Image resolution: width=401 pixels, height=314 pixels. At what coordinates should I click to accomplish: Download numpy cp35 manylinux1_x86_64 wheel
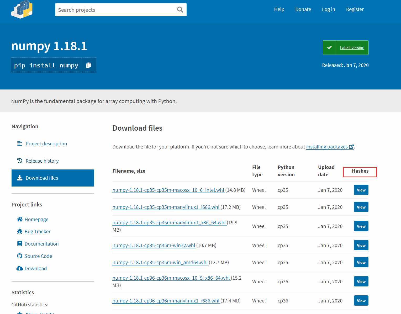[x=169, y=222]
